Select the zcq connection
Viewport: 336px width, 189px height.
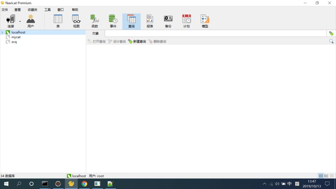(x=14, y=42)
